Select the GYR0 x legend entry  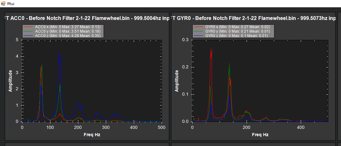click(x=233, y=27)
